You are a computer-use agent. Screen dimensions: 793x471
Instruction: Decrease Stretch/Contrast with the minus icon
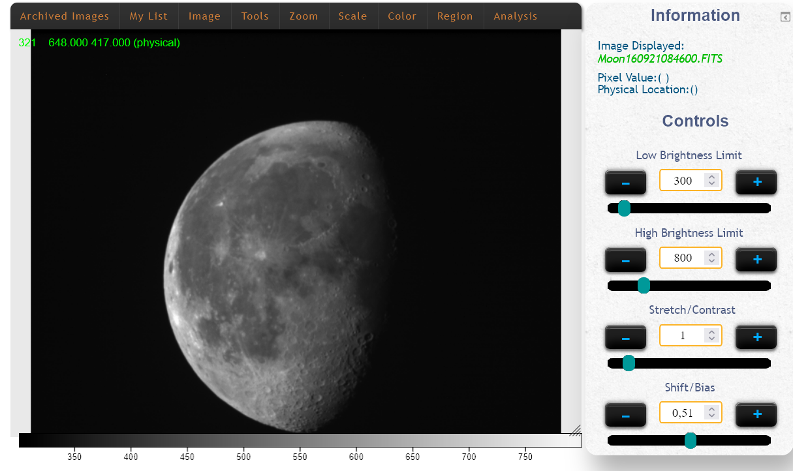click(625, 337)
